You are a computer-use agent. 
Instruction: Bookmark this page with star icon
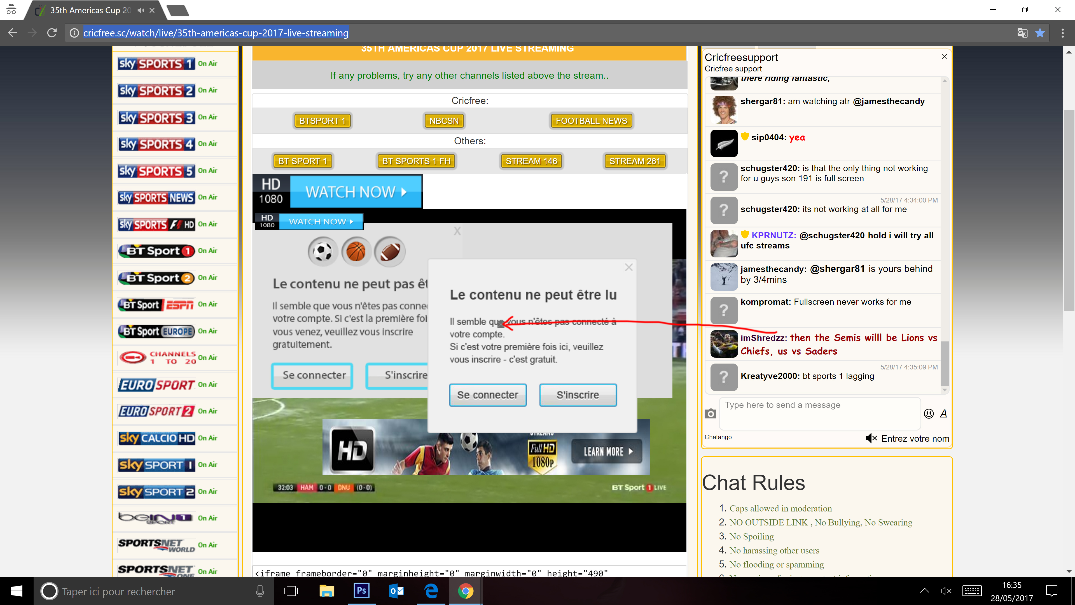point(1040,33)
